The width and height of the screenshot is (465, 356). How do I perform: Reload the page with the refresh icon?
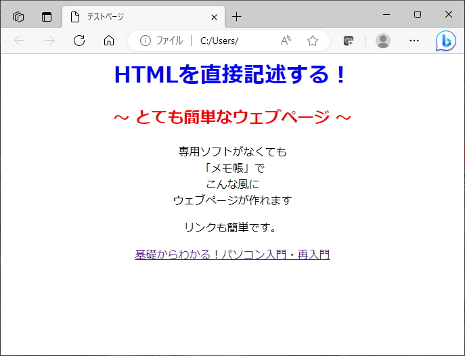tap(79, 41)
